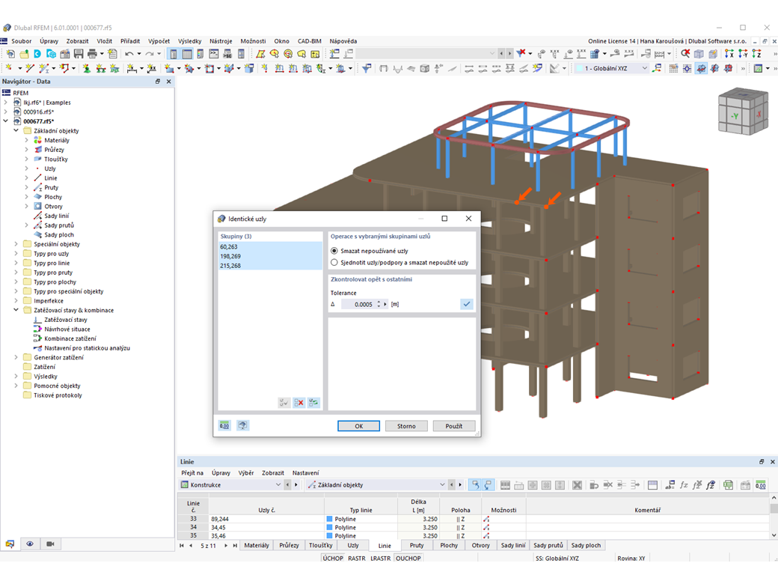Click the invert selection icon under Skupiny
778x584 pixels.
[x=313, y=403]
